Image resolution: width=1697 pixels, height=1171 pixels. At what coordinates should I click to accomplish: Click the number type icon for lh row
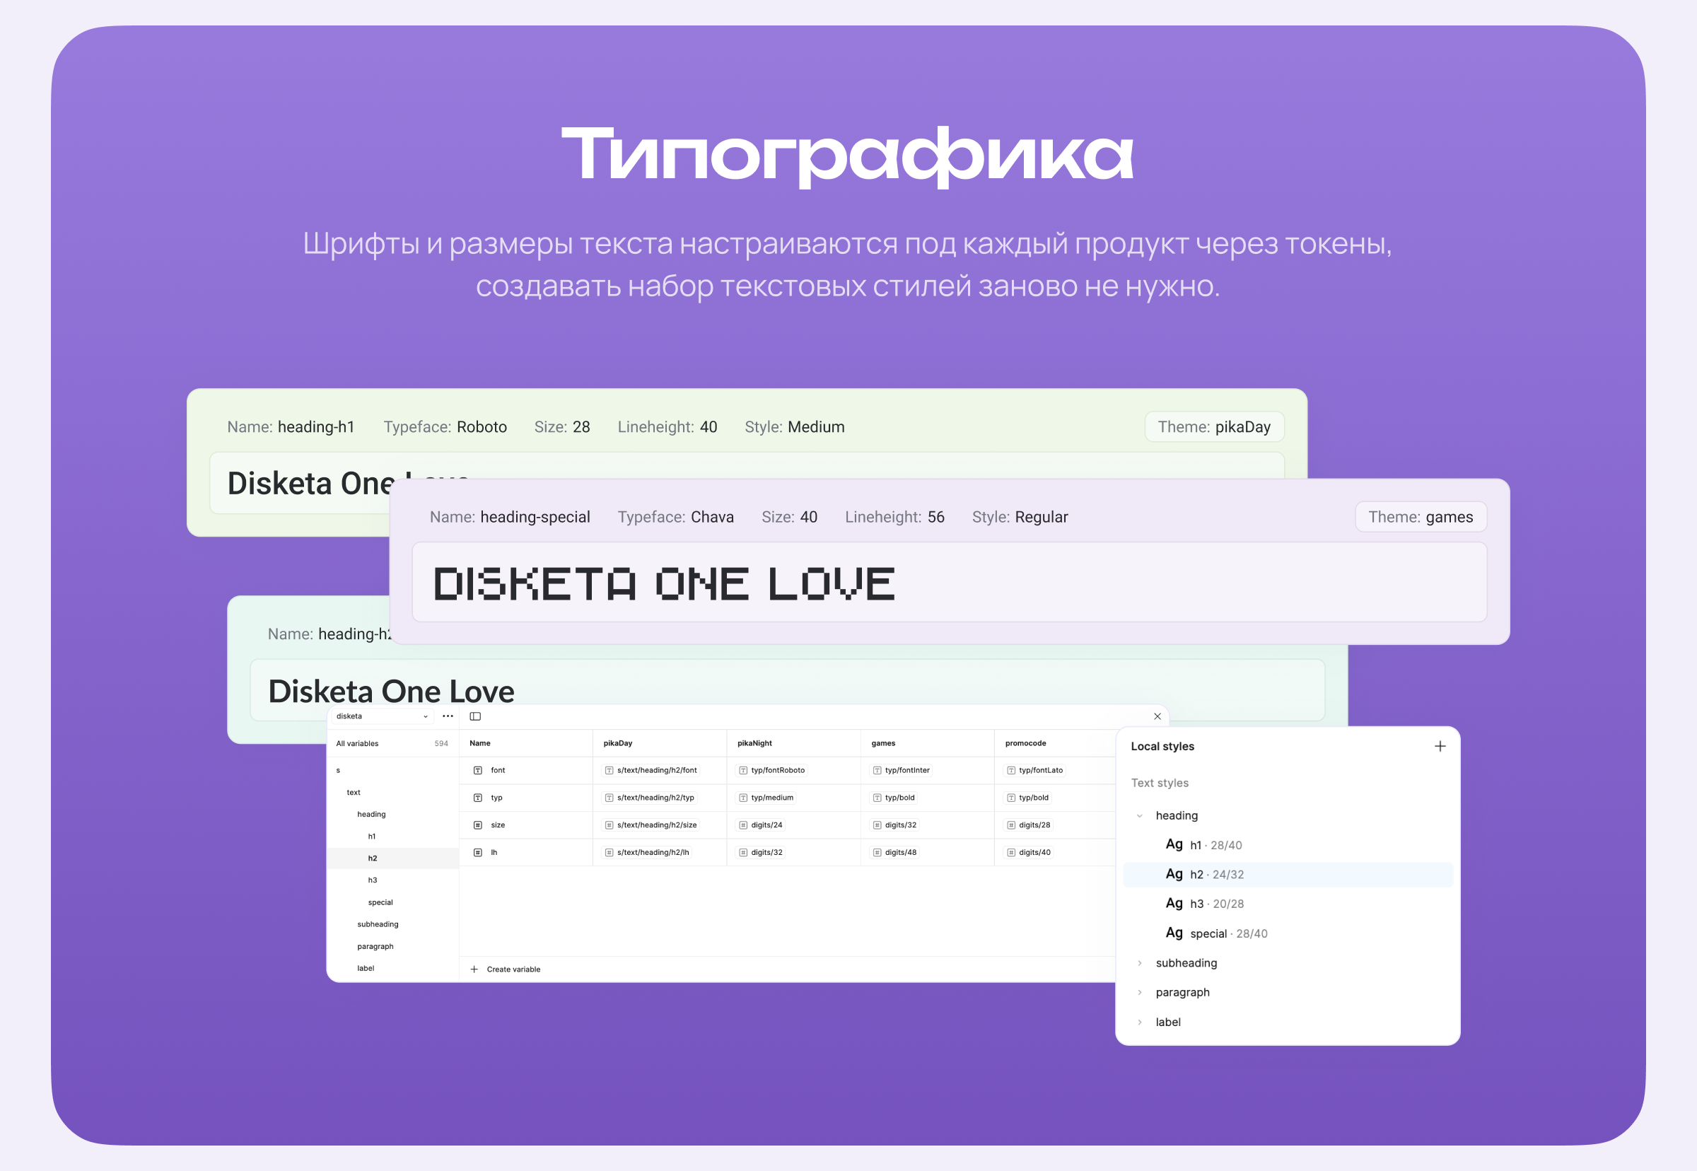tap(477, 853)
